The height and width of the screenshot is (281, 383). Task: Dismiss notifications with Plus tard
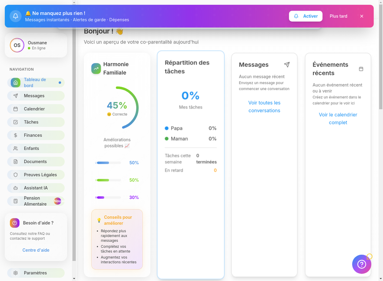(x=338, y=16)
